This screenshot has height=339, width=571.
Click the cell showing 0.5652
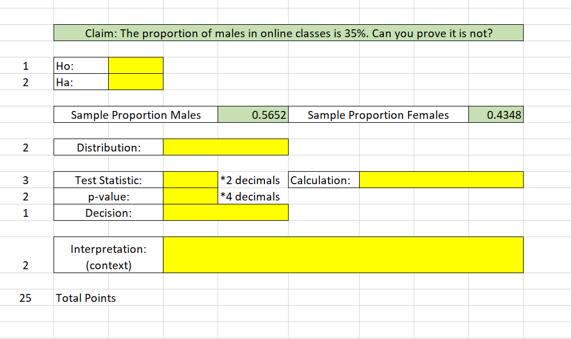[253, 114]
